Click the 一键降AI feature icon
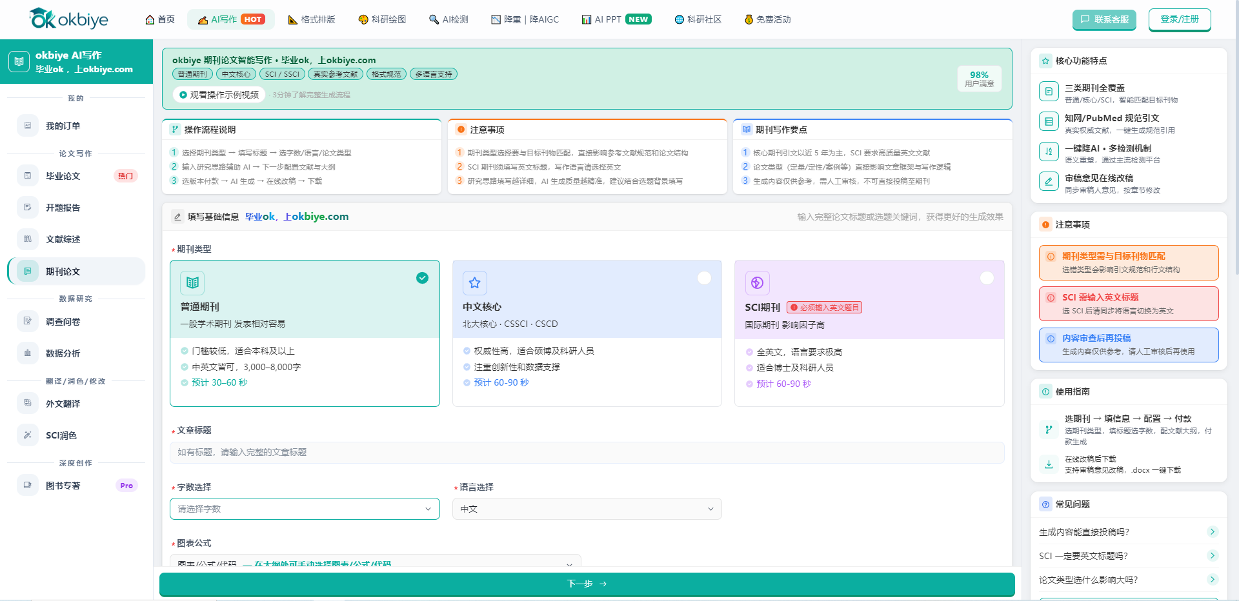 click(x=1049, y=152)
